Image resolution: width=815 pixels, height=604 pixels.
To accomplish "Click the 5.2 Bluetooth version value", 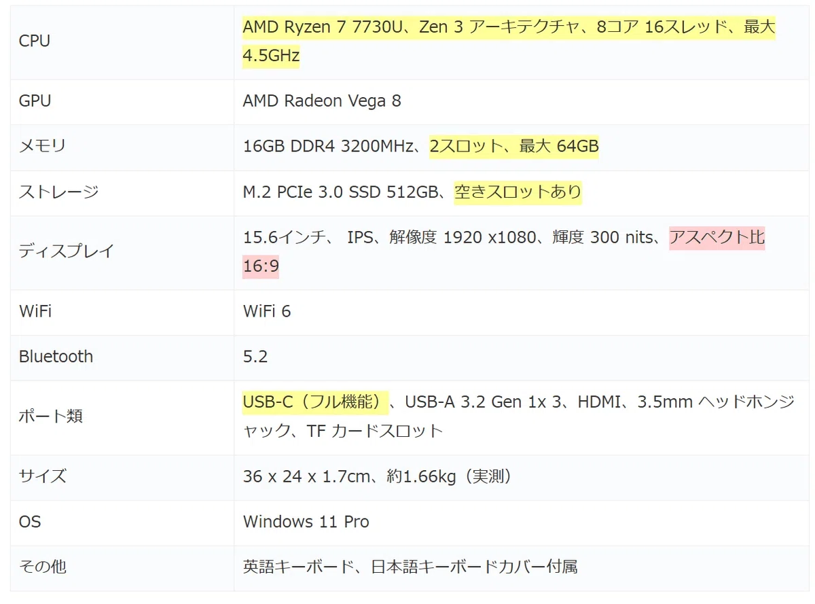I will tap(255, 357).
